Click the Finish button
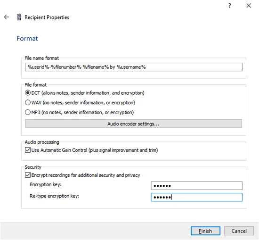This screenshot has height=240, width=259. point(205,231)
